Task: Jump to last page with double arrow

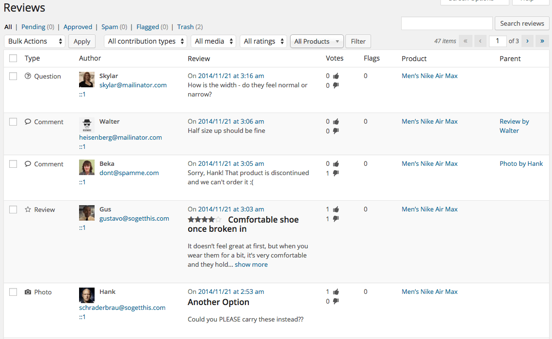Action: [x=542, y=41]
